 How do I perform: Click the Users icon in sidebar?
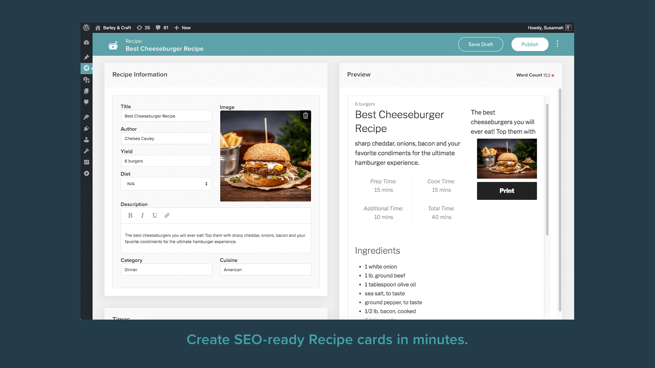86,140
